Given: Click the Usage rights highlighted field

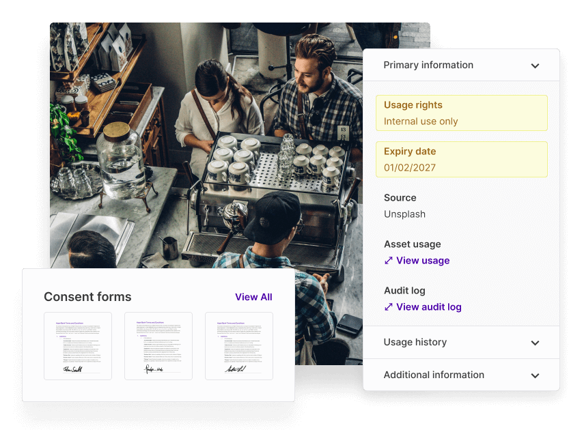Looking at the screenshot, I should coord(461,113).
